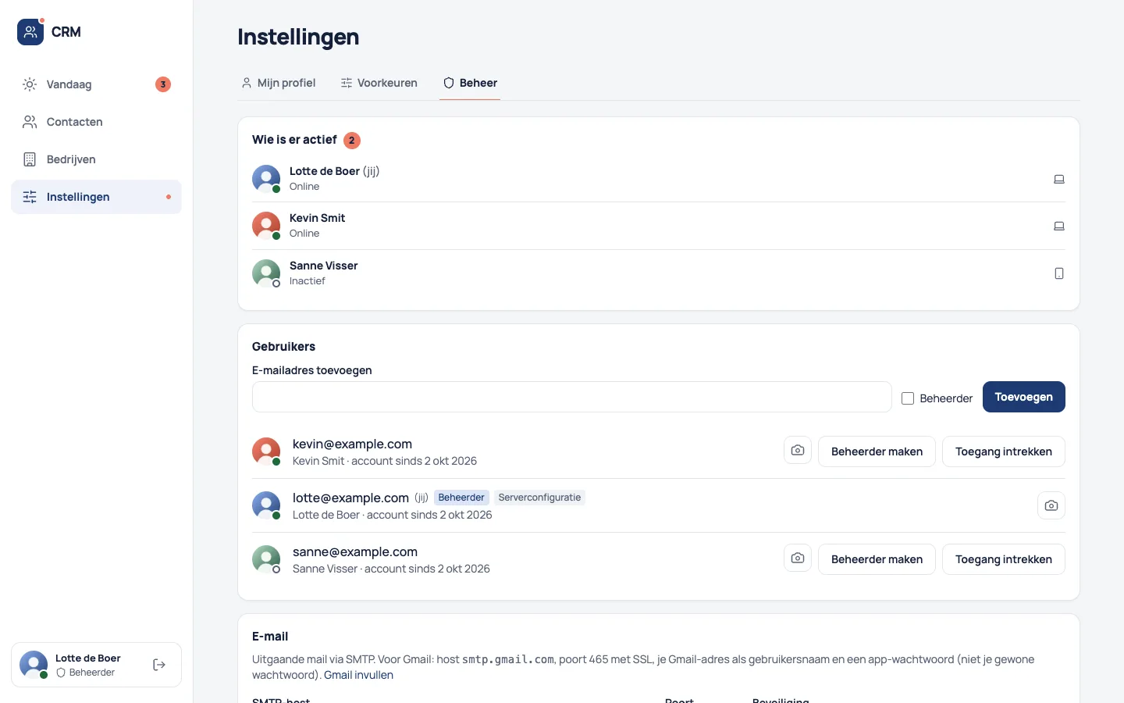This screenshot has width=1124, height=703.
Task: Click the Vandaag badge showing 3
Action: pyautogui.click(x=163, y=84)
